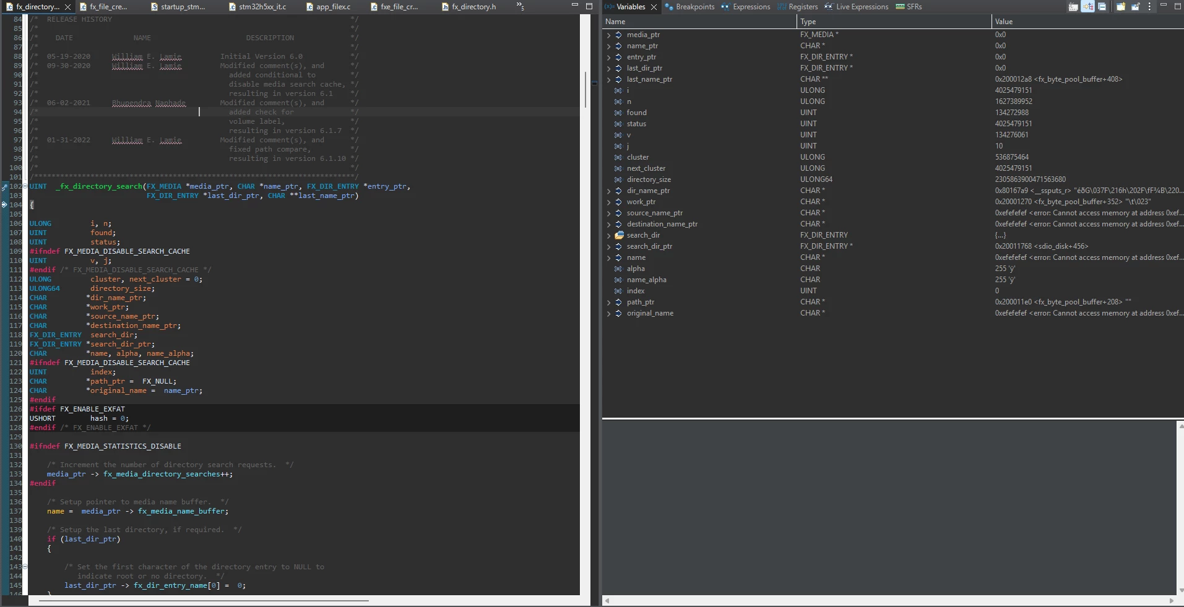The height and width of the screenshot is (607, 1184).
Task: Toggle the comment fold marker at line 143
Action: click(25, 567)
